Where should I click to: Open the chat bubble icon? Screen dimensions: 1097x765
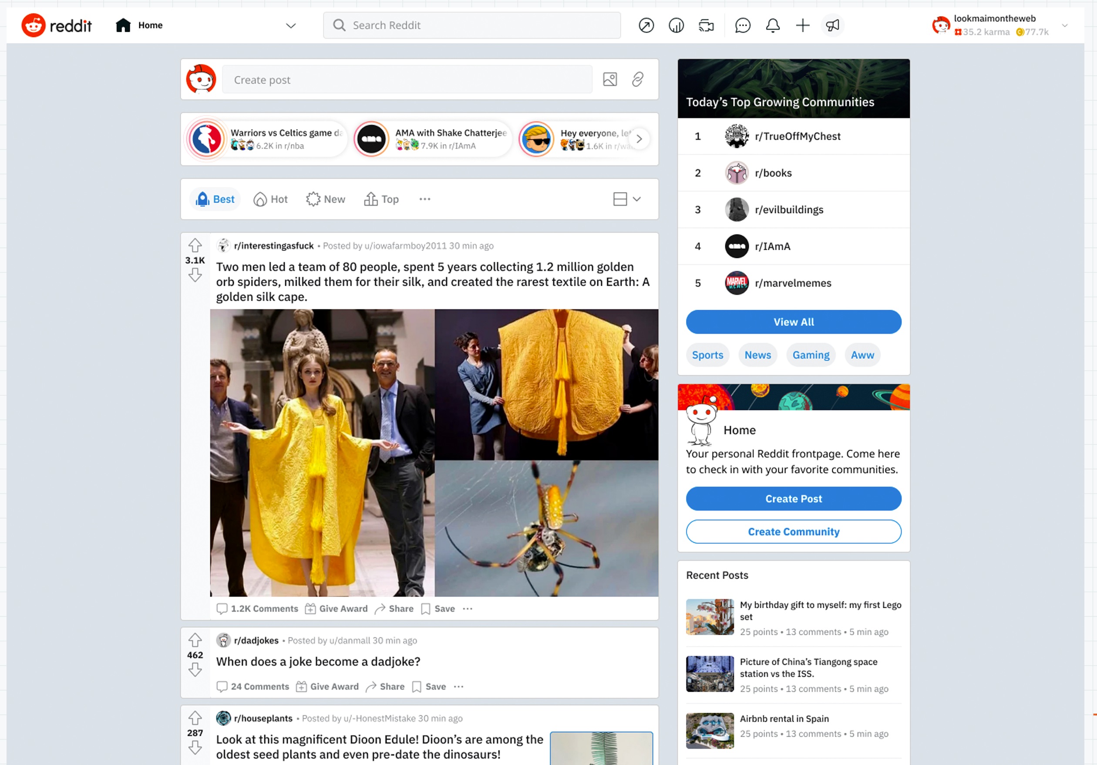pos(743,25)
